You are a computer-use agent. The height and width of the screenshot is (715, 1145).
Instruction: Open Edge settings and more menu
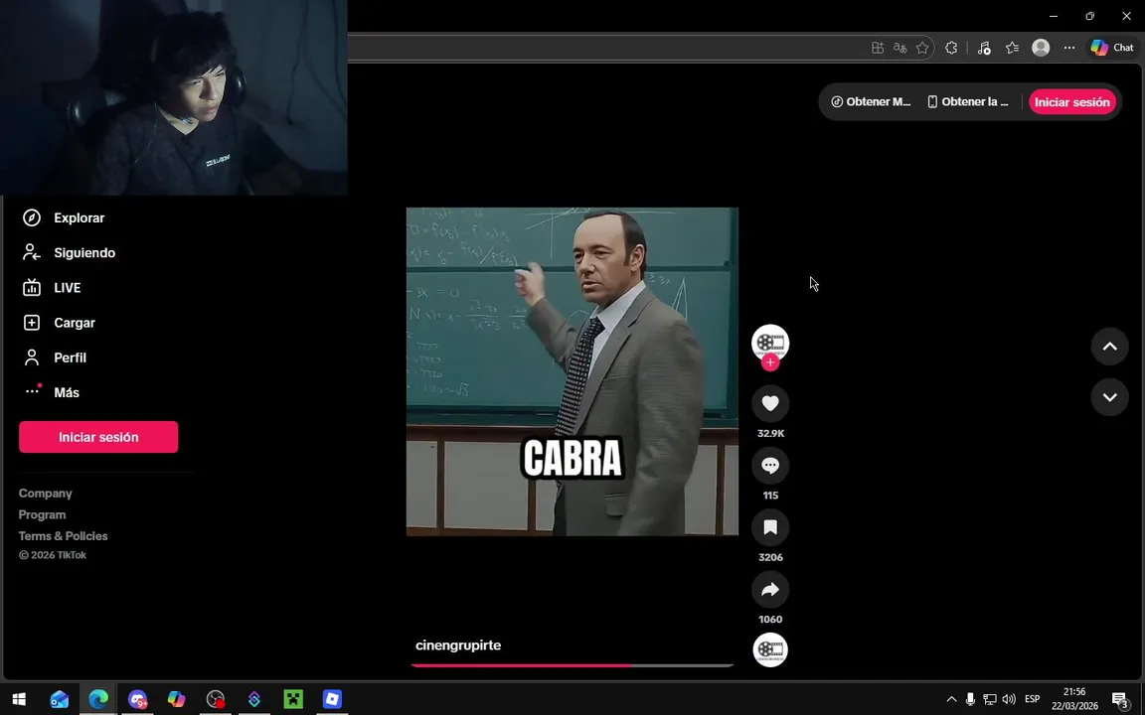tap(1069, 48)
